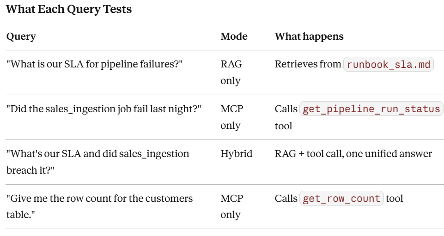Click the 'breach it?' hybrid query text

97,162
